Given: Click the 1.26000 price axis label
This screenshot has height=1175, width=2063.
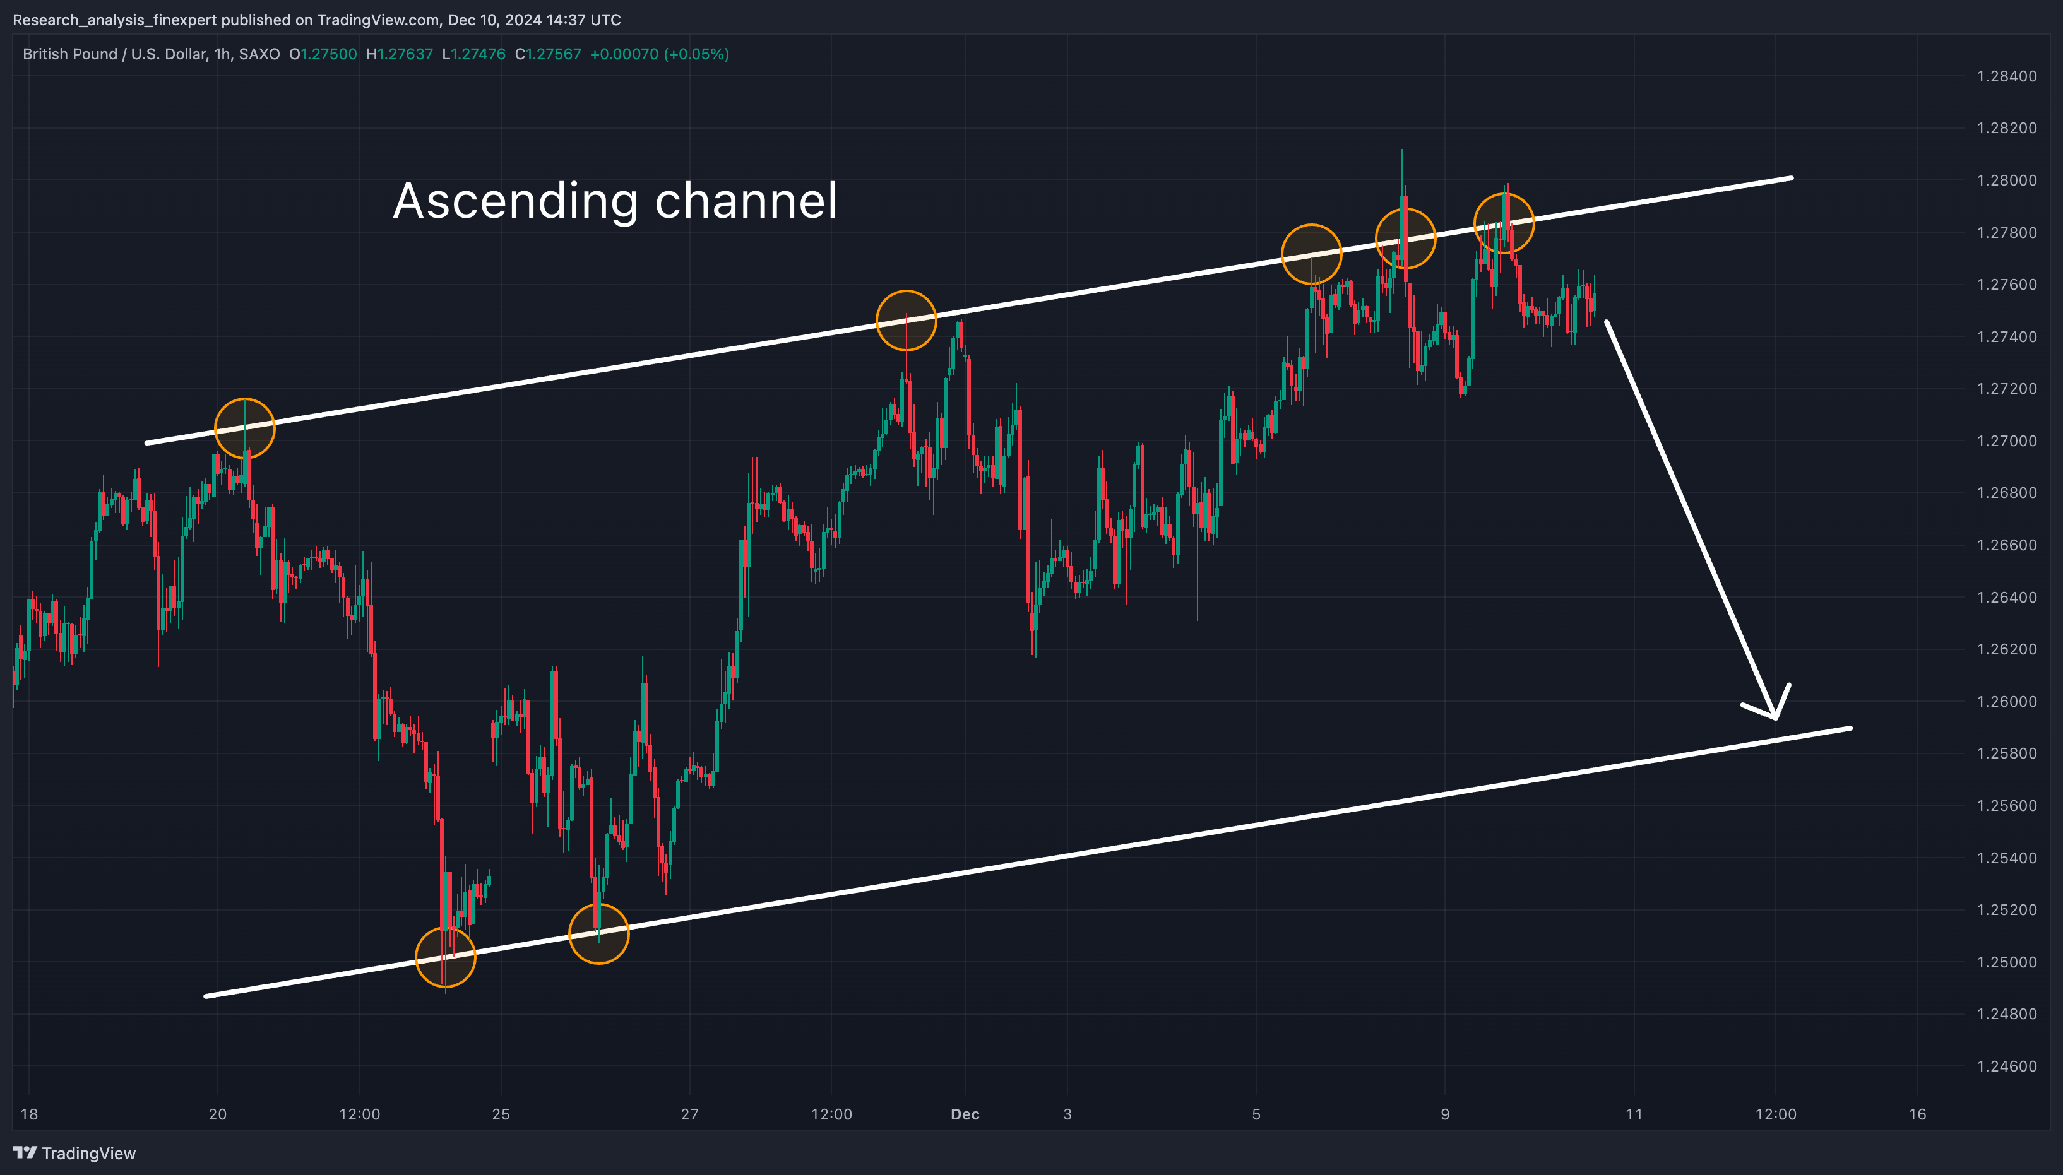Looking at the screenshot, I should pos(2007,701).
